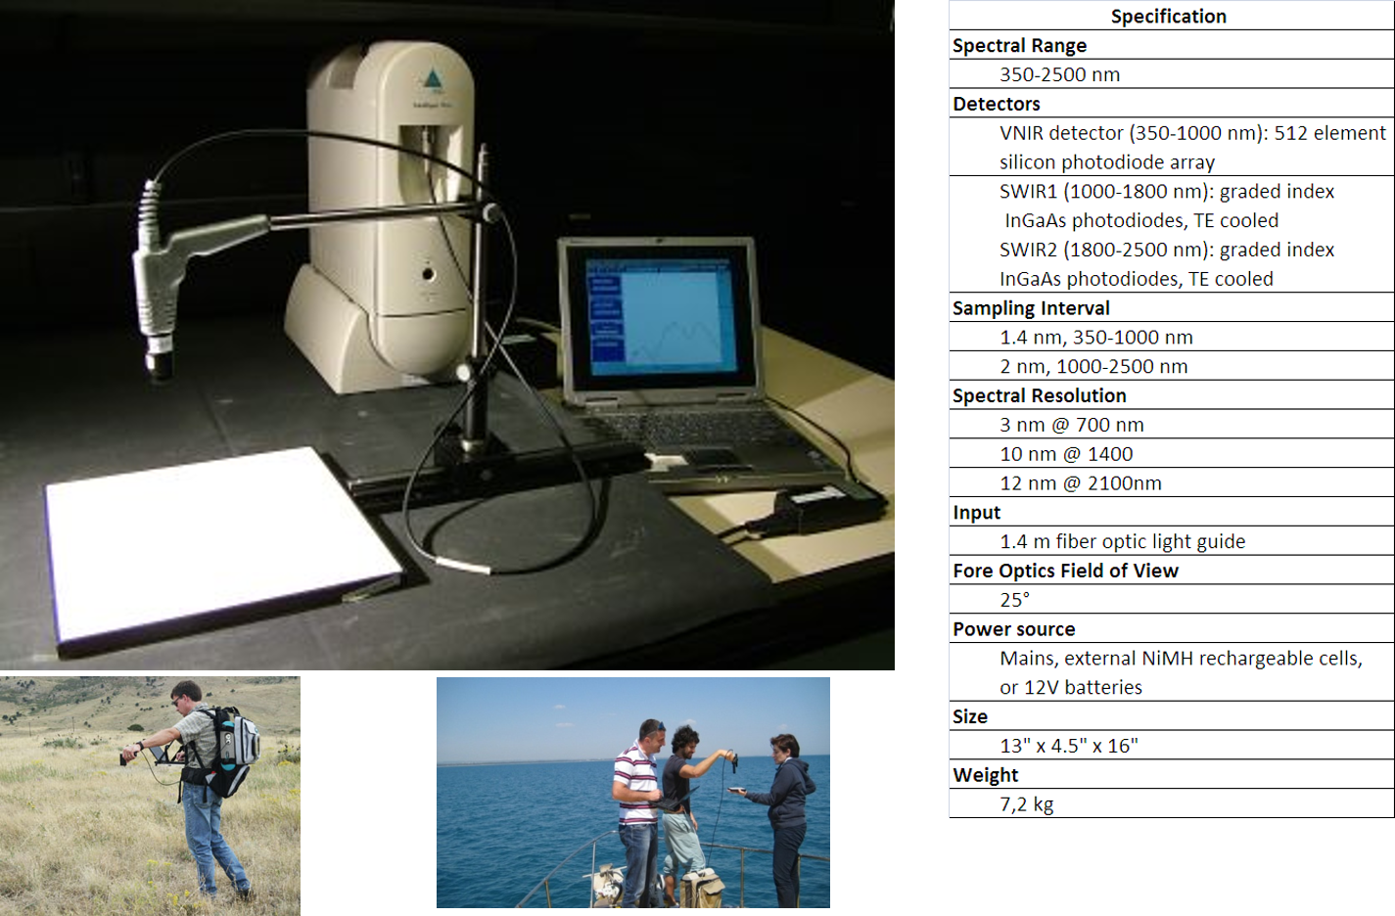Click the 7,2 kg weight value
Image resolution: width=1395 pixels, height=916 pixels.
tap(1026, 804)
